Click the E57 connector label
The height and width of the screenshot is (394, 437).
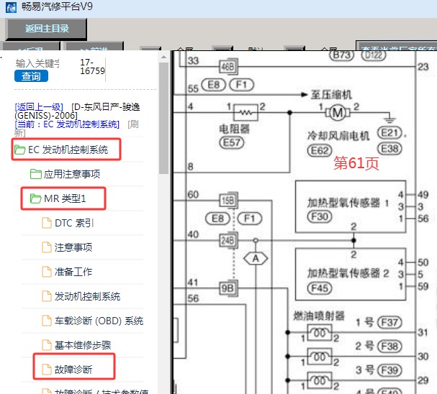coord(232,143)
